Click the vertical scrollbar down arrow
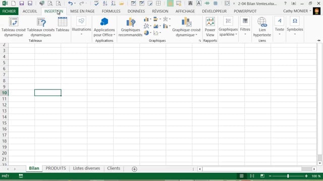Viewport: 323px width, 181px height. tap(319, 163)
